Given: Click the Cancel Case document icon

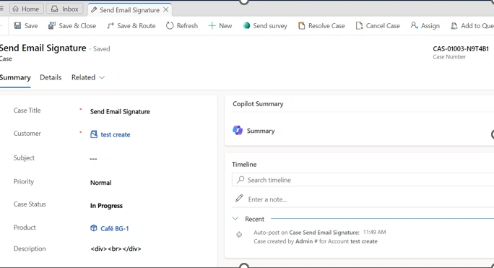Looking at the screenshot, I should coord(359,25).
